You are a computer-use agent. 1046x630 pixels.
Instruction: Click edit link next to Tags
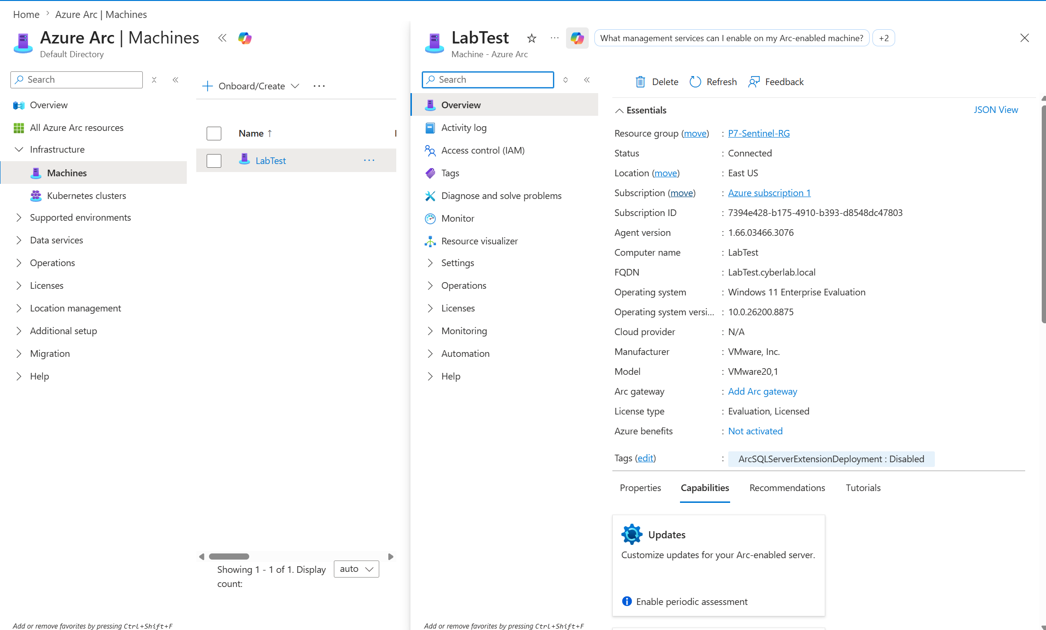[x=645, y=458]
